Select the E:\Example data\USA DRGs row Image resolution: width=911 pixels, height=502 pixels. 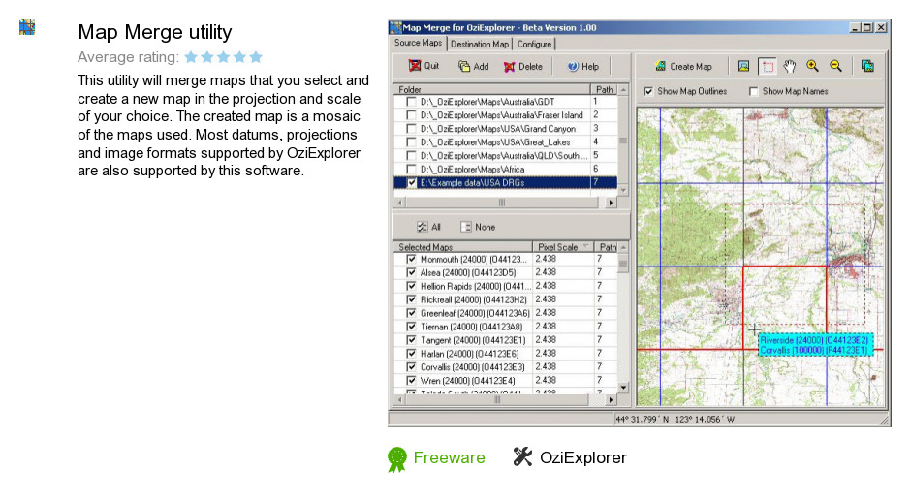pyautogui.click(x=505, y=183)
